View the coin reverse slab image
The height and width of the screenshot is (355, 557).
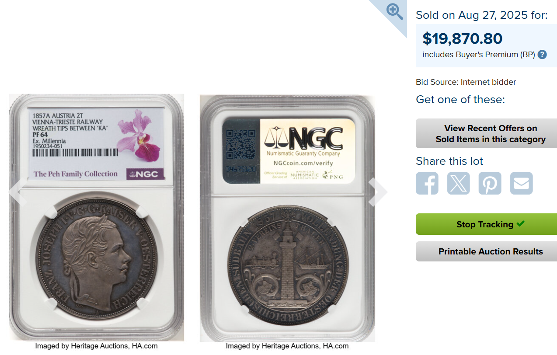click(288, 218)
